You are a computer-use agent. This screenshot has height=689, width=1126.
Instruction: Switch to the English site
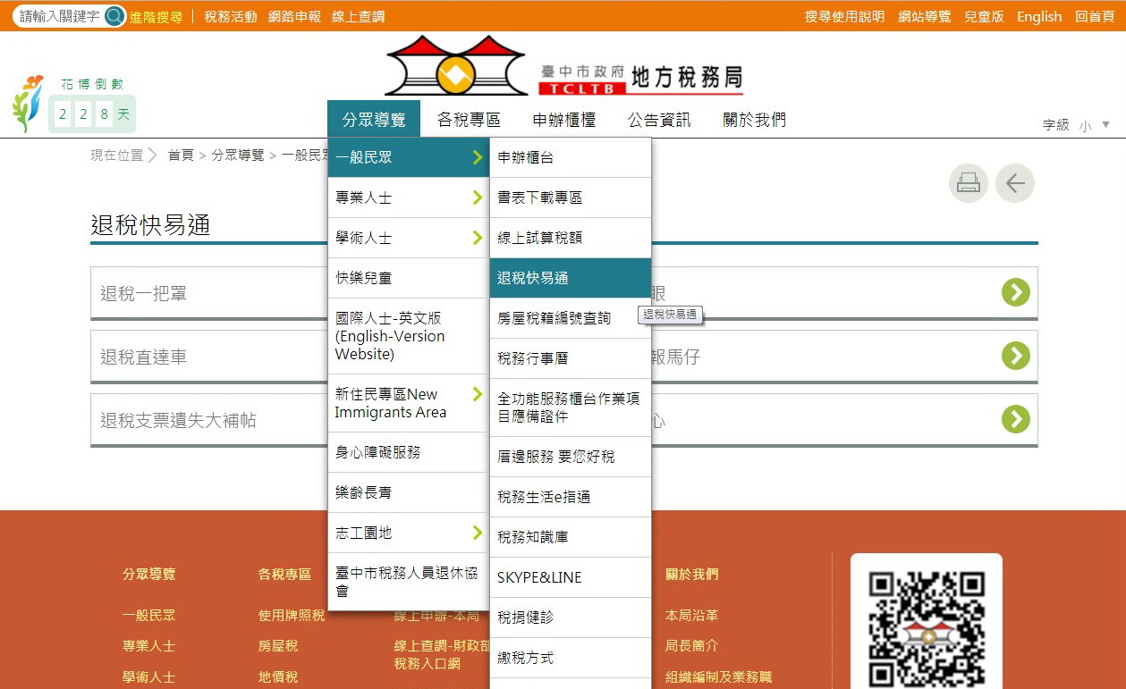tap(1038, 16)
